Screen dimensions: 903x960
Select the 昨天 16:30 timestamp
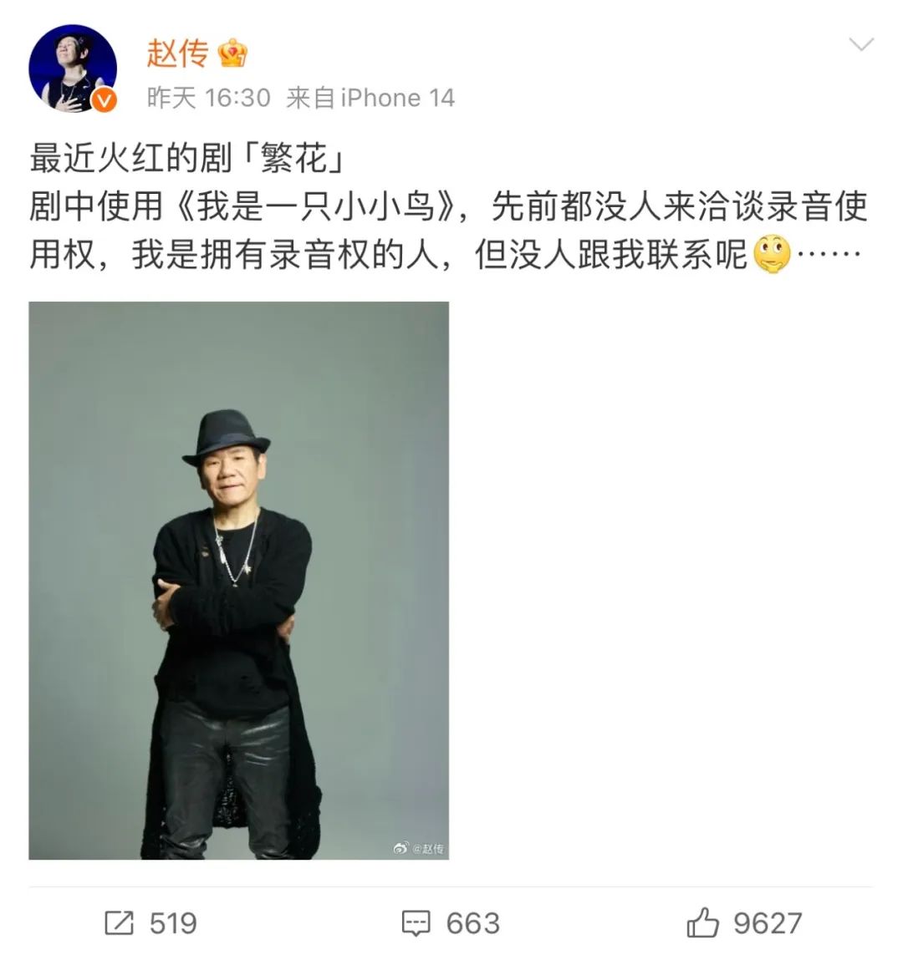(x=208, y=98)
